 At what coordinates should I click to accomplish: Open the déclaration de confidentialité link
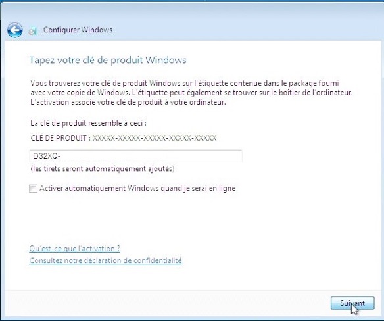click(x=105, y=260)
